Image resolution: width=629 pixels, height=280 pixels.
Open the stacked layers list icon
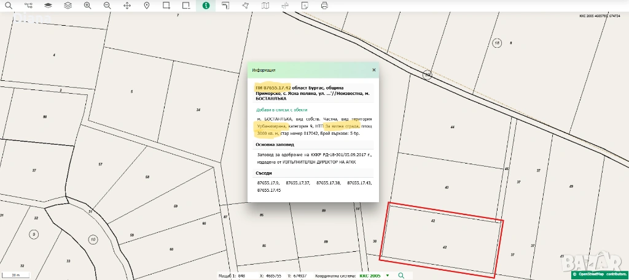68,6
